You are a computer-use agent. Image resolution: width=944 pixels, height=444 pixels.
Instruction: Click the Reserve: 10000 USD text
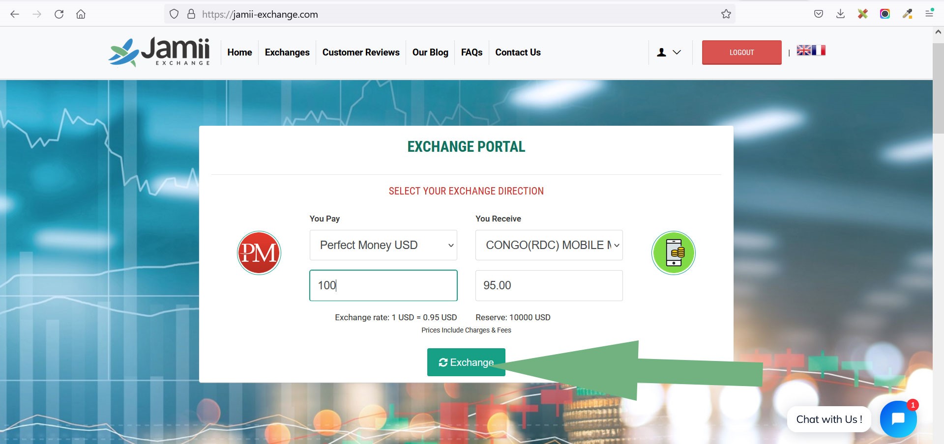click(513, 317)
